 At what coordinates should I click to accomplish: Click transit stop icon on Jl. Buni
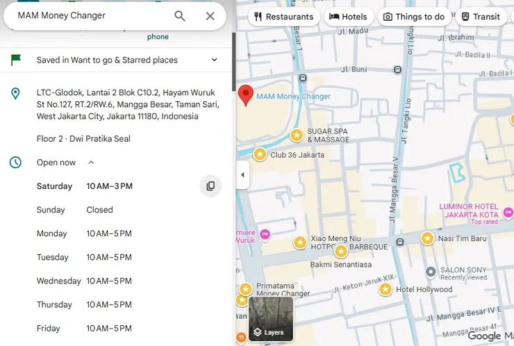click(397, 69)
